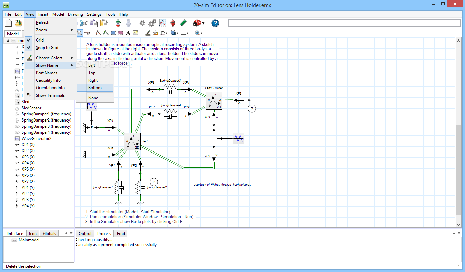The width and height of the screenshot is (465, 272).
Task: Open the Settings menu
Action: pyautogui.click(x=94, y=14)
